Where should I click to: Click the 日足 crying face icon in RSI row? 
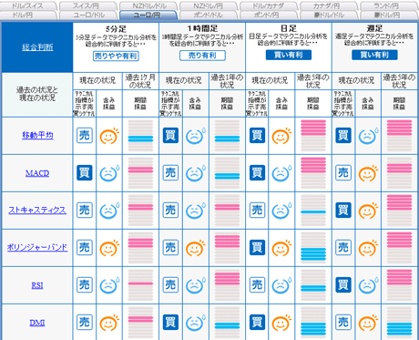coord(281,285)
